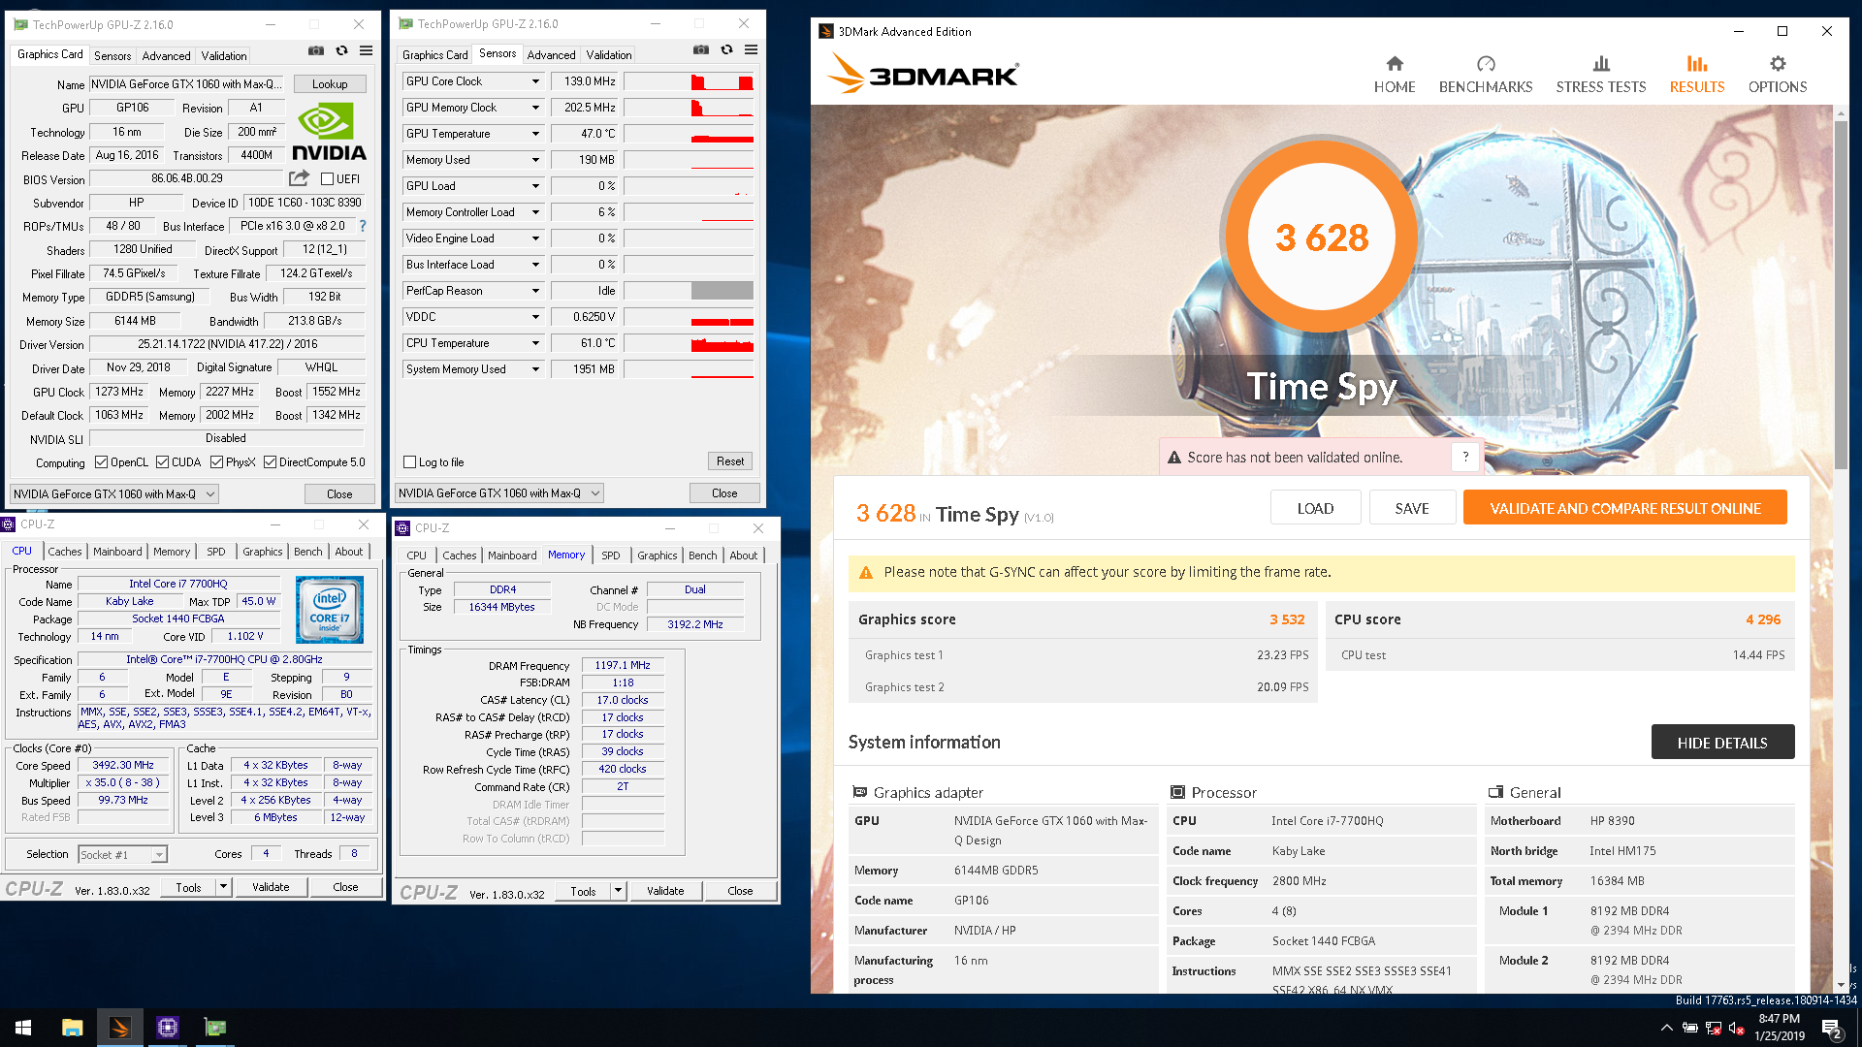Click taskbar clock showing 8:47 PM
Image resolution: width=1862 pixels, height=1047 pixels.
pyautogui.click(x=1780, y=1028)
